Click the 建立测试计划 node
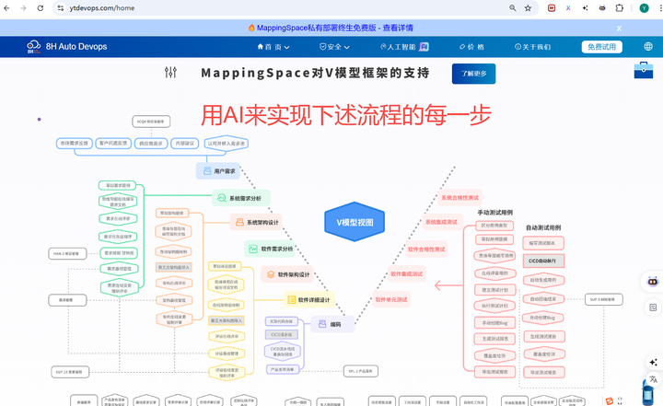The height and width of the screenshot is (406, 663). coord(495,290)
